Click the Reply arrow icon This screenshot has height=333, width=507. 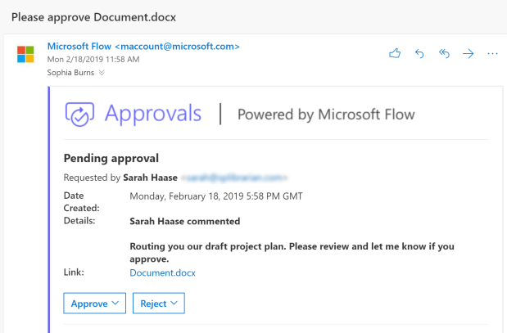[x=419, y=54]
